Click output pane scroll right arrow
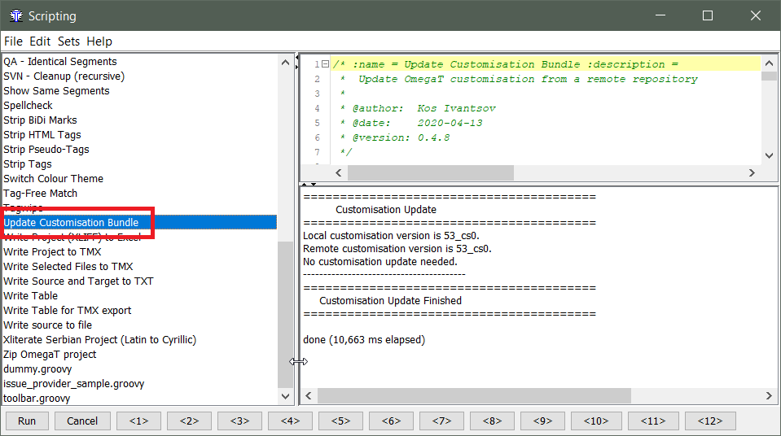The image size is (781, 436). pyautogui.click(x=769, y=395)
